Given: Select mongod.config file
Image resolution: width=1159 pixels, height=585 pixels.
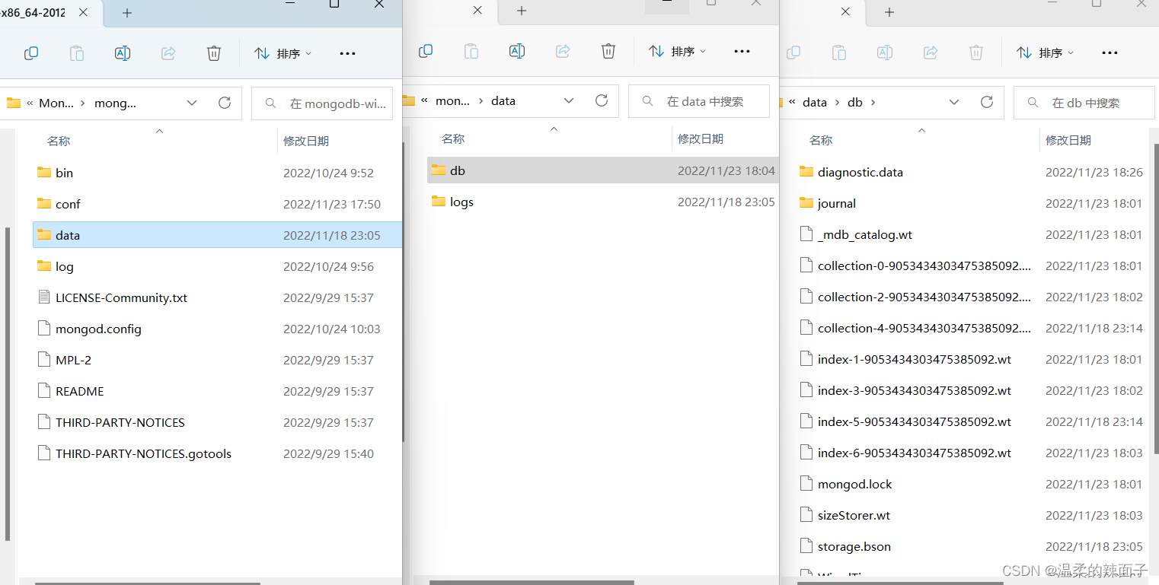Looking at the screenshot, I should tap(217, 329).
